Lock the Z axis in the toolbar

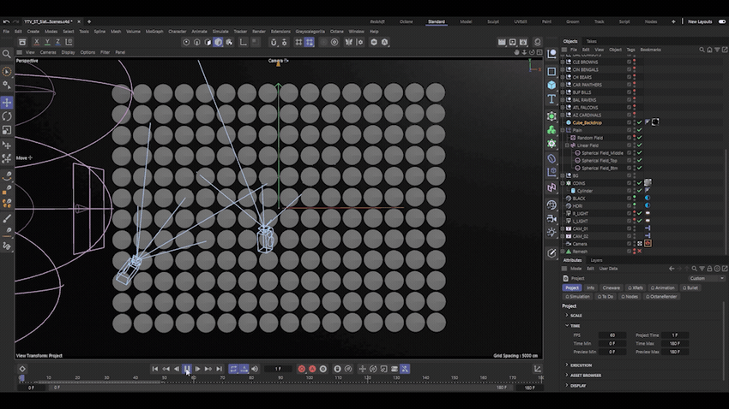(57, 42)
